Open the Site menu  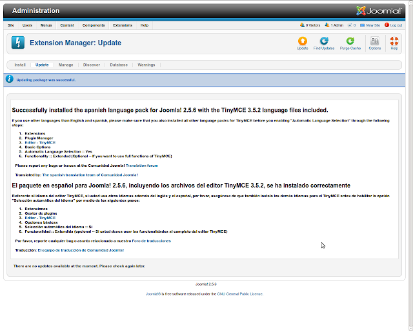11,25
